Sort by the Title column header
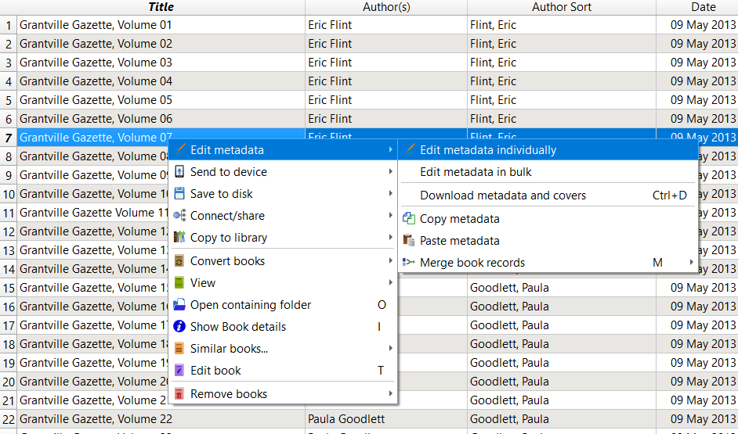 tap(161, 7)
